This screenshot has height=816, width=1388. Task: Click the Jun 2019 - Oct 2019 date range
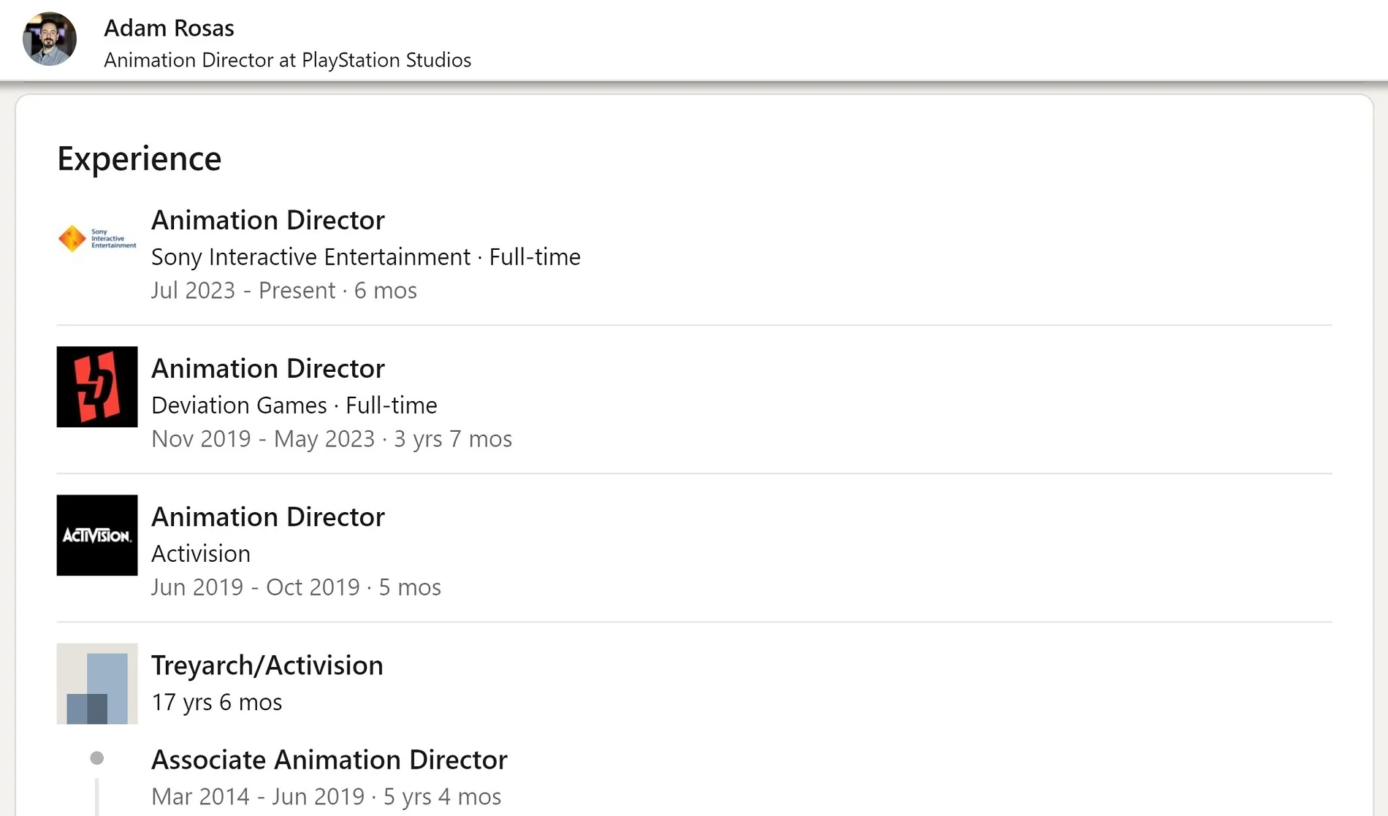pos(296,587)
